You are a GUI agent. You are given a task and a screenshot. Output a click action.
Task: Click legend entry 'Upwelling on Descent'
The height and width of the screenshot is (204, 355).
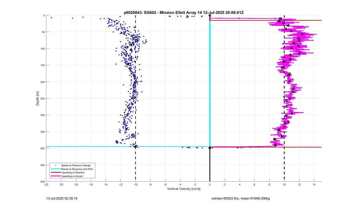73,173
